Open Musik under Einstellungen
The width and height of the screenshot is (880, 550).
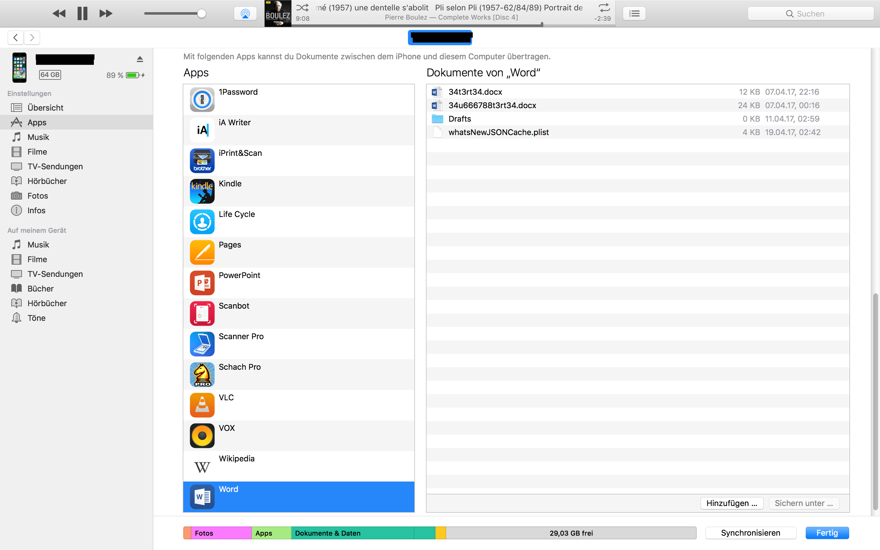pyautogui.click(x=76, y=137)
